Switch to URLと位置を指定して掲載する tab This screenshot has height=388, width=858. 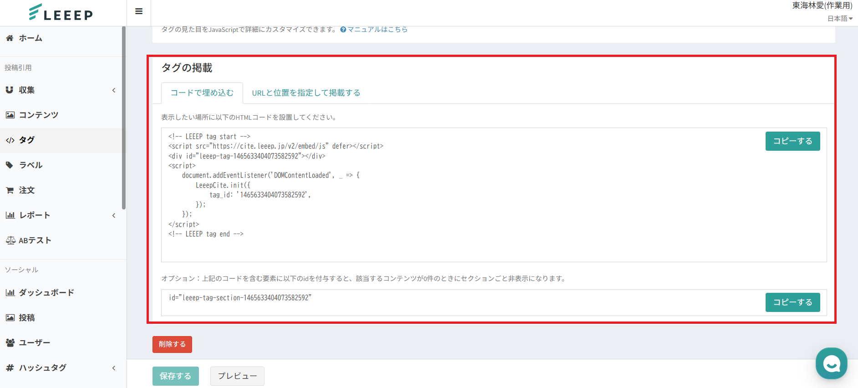[306, 93]
